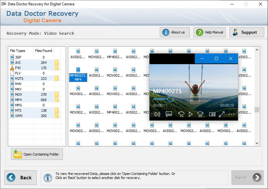Open the About us page
The height and width of the screenshot is (189, 268).
(175, 32)
